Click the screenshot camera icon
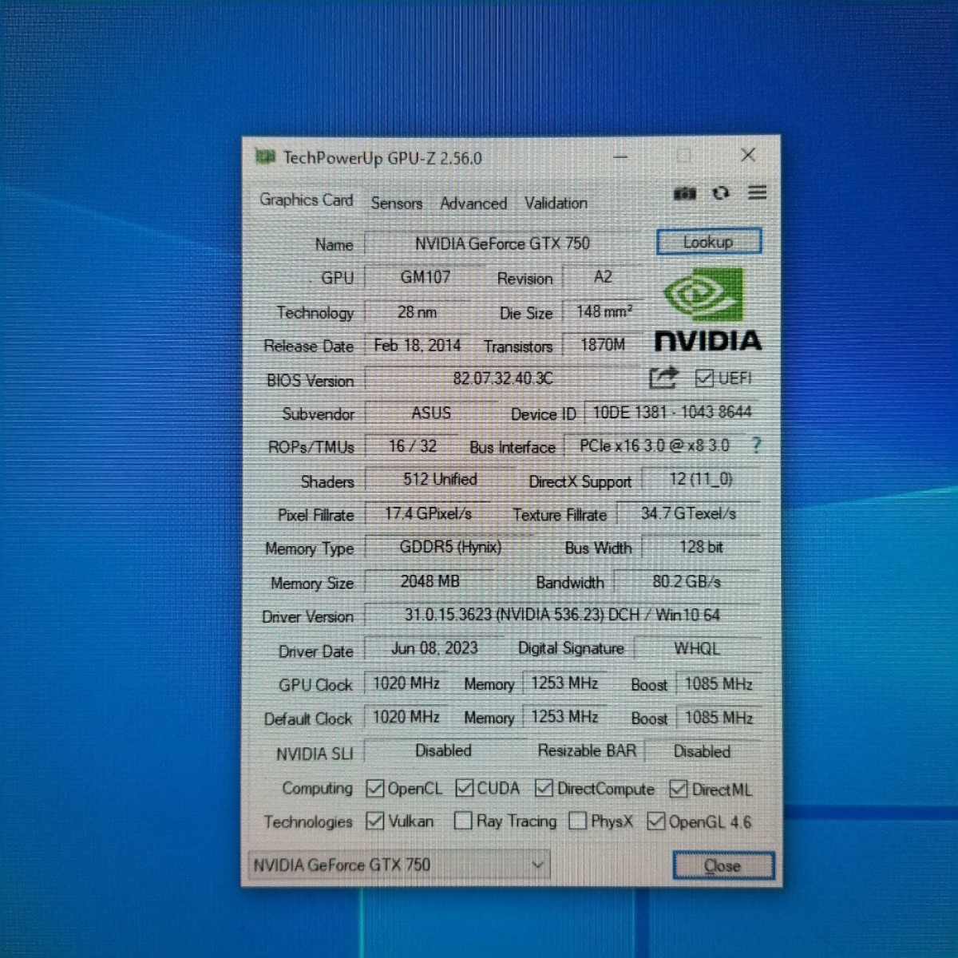This screenshot has width=958, height=958. coord(684,193)
